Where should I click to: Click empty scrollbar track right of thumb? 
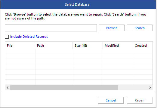tap(133, 88)
